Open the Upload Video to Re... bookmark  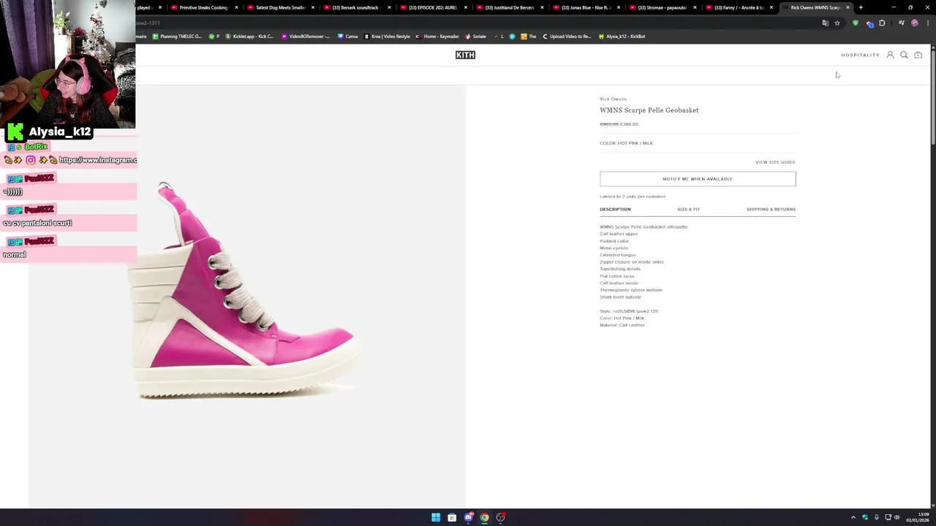point(567,37)
